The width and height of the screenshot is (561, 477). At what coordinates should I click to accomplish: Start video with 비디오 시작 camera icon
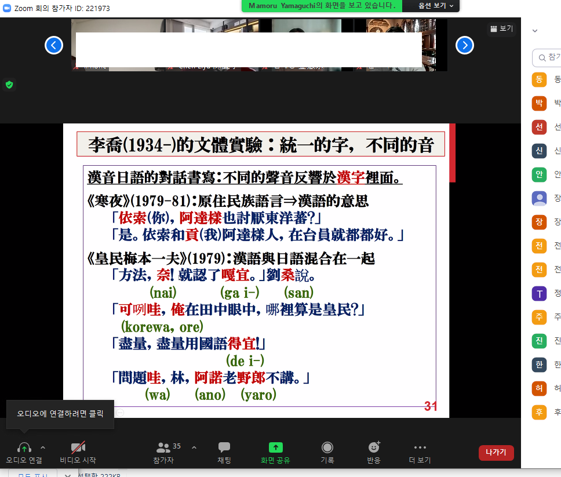click(x=78, y=447)
